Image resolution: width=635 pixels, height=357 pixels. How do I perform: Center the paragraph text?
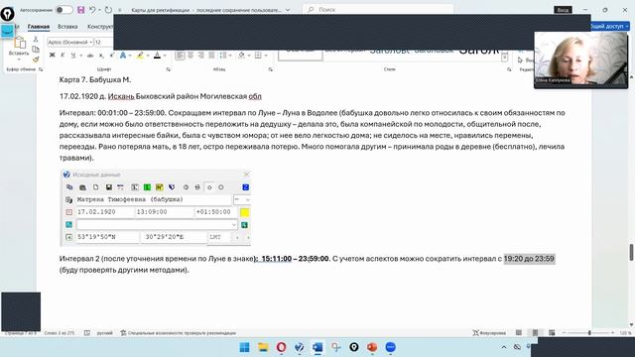click(x=190, y=56)
